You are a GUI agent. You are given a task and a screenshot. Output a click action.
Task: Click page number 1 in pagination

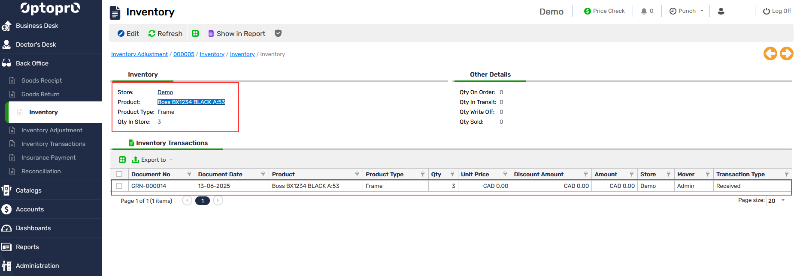pos(203,201)
